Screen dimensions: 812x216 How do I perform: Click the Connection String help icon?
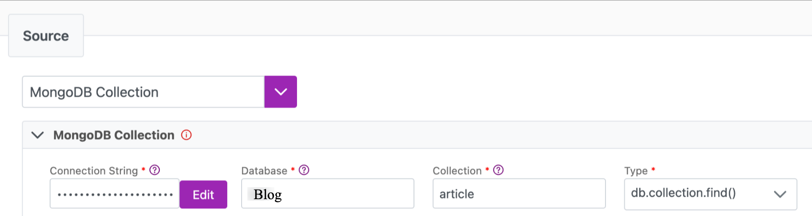(x=155, y=170)
